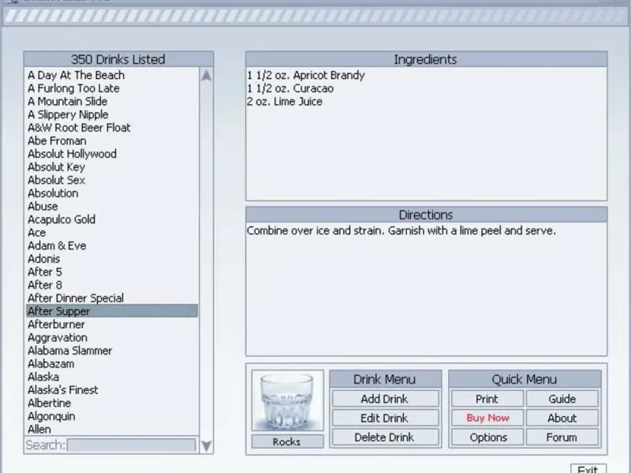The image size is (631, 473).
Task: Click the 'Combine over ice' directions text
Action: coord(401,231)
